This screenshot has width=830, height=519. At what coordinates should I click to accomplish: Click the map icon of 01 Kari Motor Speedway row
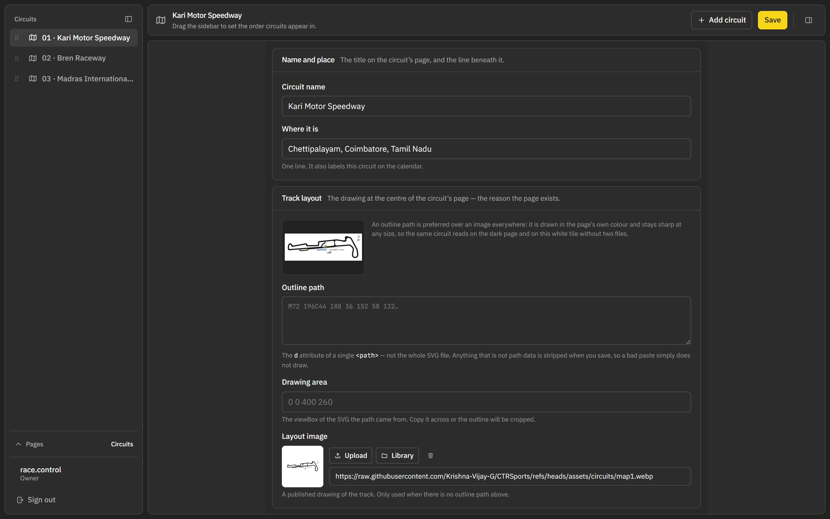pos(33,38)
